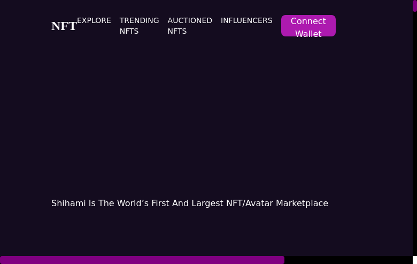Click the purple horizontal scrollbar thumb

pyautogui.click(x=142, y=260)
